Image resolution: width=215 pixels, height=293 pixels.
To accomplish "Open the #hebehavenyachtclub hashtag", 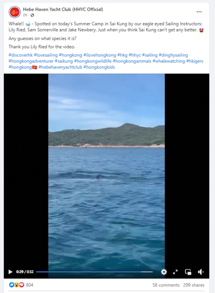I will pyautogui.click(x=60, y=67).
